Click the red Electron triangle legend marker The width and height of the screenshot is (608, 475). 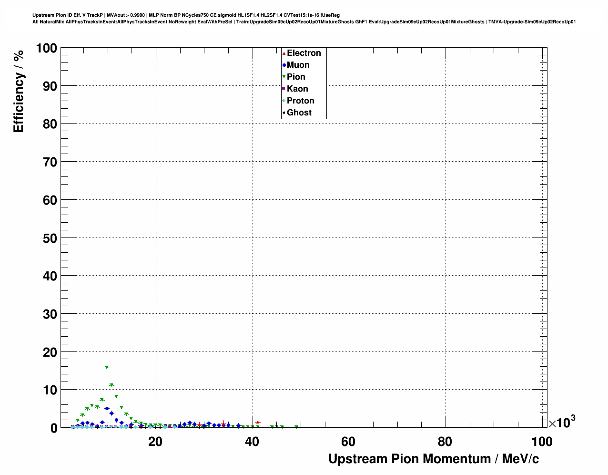pyautogui.click(x=284, y=53)
